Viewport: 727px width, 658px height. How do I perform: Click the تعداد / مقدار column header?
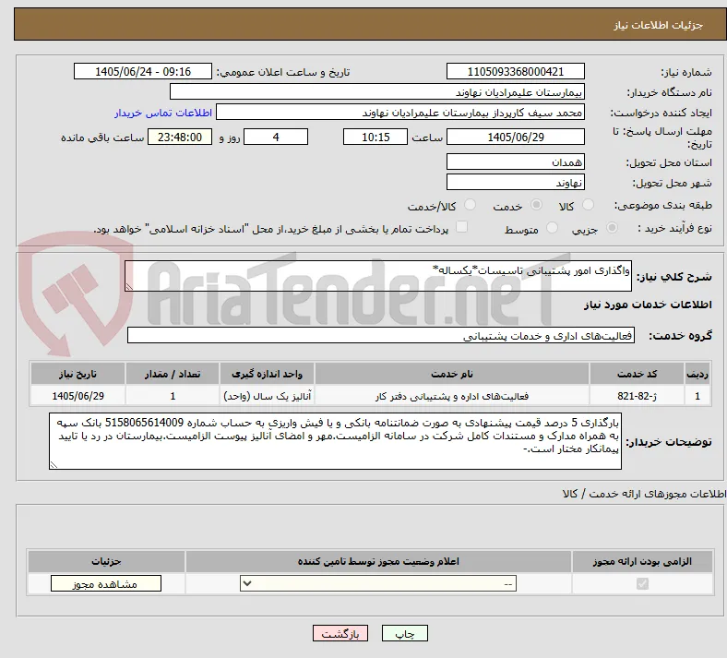pos(173,374)
